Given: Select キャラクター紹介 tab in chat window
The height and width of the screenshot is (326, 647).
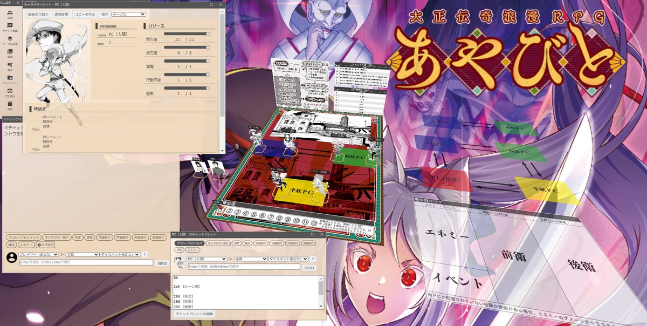Looking at the screenshot, I should [x=57, y=237].
